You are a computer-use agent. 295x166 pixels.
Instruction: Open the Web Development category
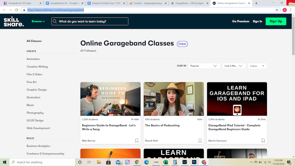tap(38, 128)
